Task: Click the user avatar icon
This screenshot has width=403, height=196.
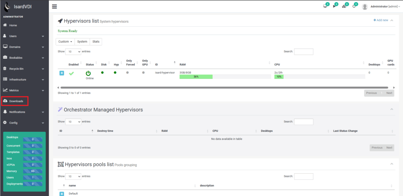Action: click(365, 7)
